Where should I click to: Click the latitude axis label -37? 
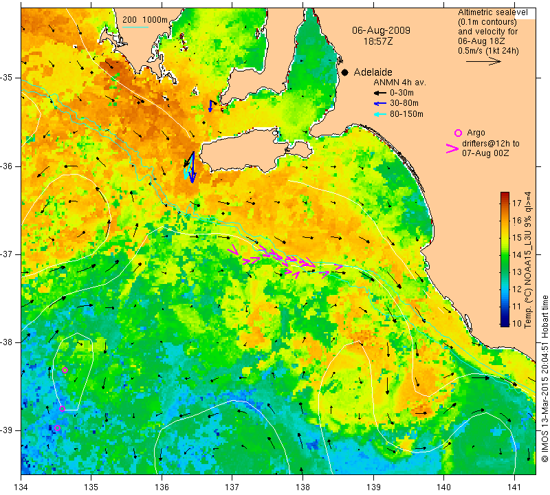[x=6, y=254]
